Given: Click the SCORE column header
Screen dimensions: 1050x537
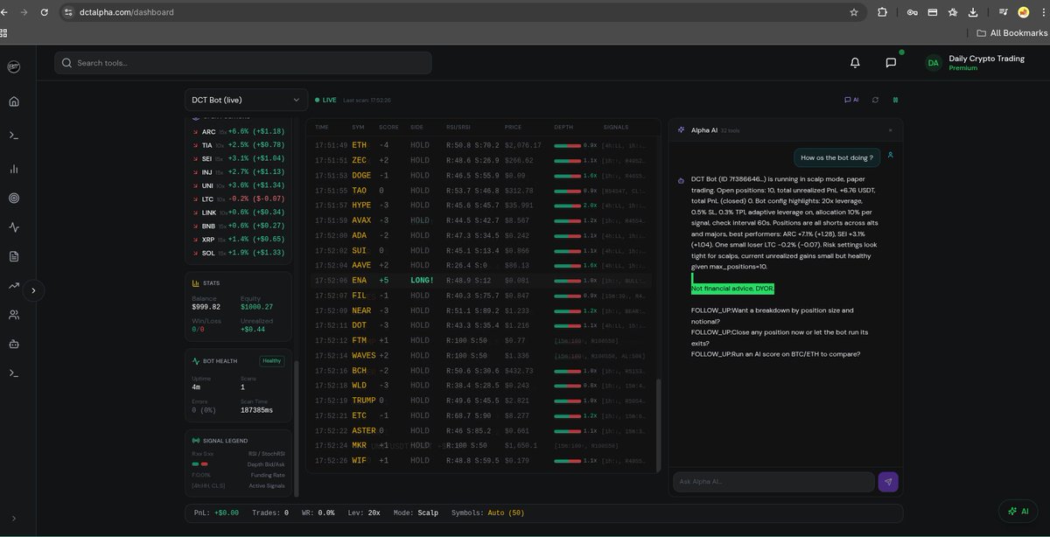Looking at the screenshot, I should (388, 127).
